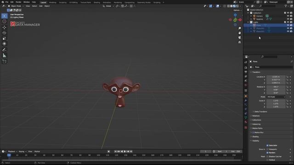Click the viewport zoom magnifier icon
Screen dimensions: 294x165
[239, 28]
